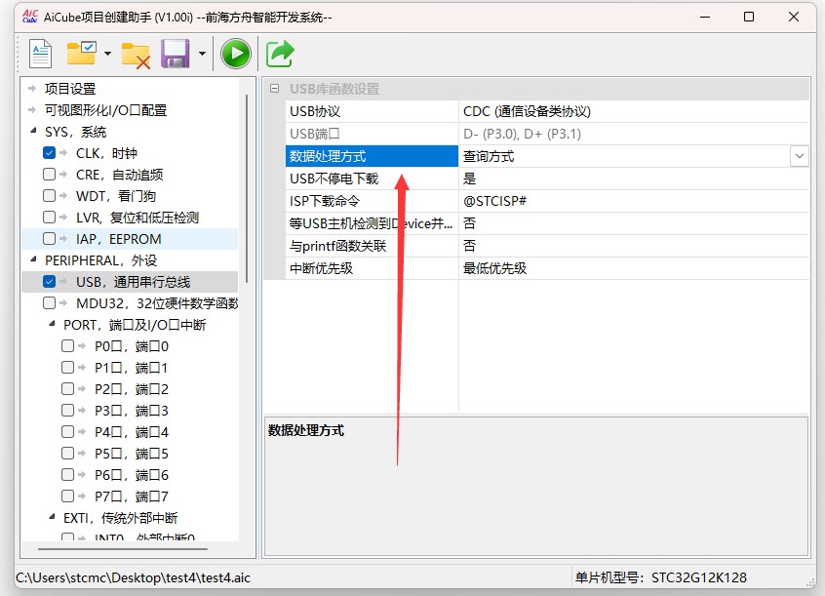The height and width of the screenshot is (596, 825).
Task: Check the P1口 端口1 checkbox
Action: click(68, 368)
